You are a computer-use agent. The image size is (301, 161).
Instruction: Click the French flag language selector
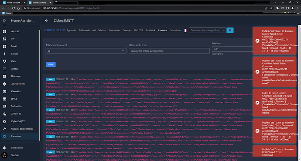click(185, 30)
